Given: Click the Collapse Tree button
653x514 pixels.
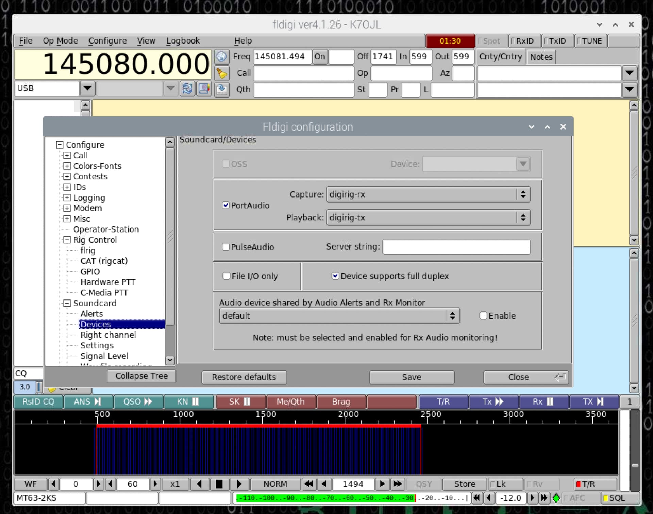Looking at the screenshot, I should pyautogui.click(x=141, y=376).
